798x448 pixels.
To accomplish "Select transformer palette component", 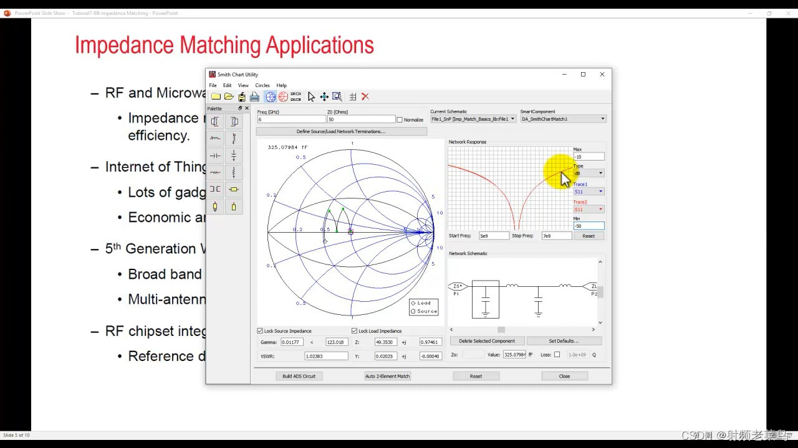I will click(215, 189).
